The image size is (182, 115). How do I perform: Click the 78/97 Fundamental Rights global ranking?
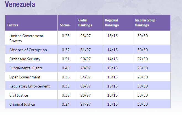[84, 68]
